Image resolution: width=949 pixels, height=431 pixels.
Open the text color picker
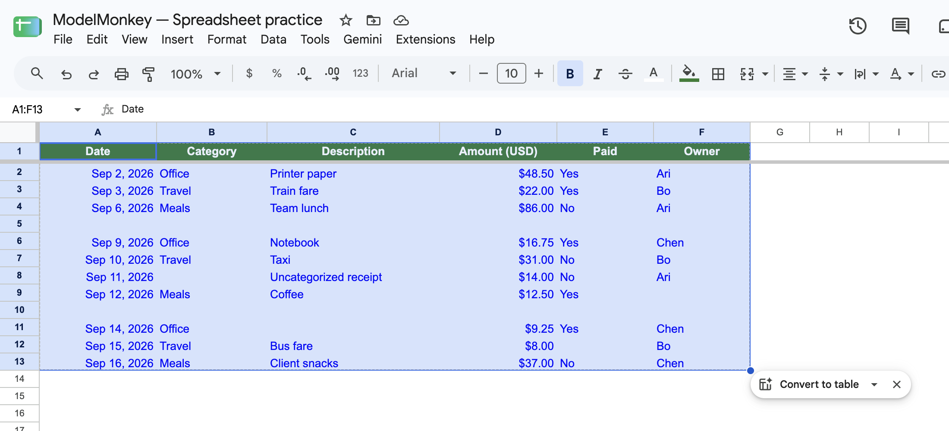pos(654,74)
